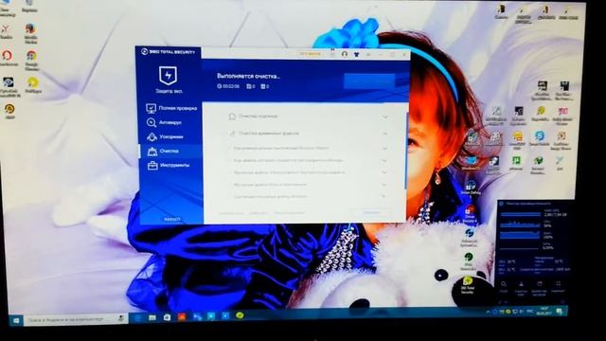Click the Windows Start button
Screen dimensions: 606x341
[x=16, y=320]
